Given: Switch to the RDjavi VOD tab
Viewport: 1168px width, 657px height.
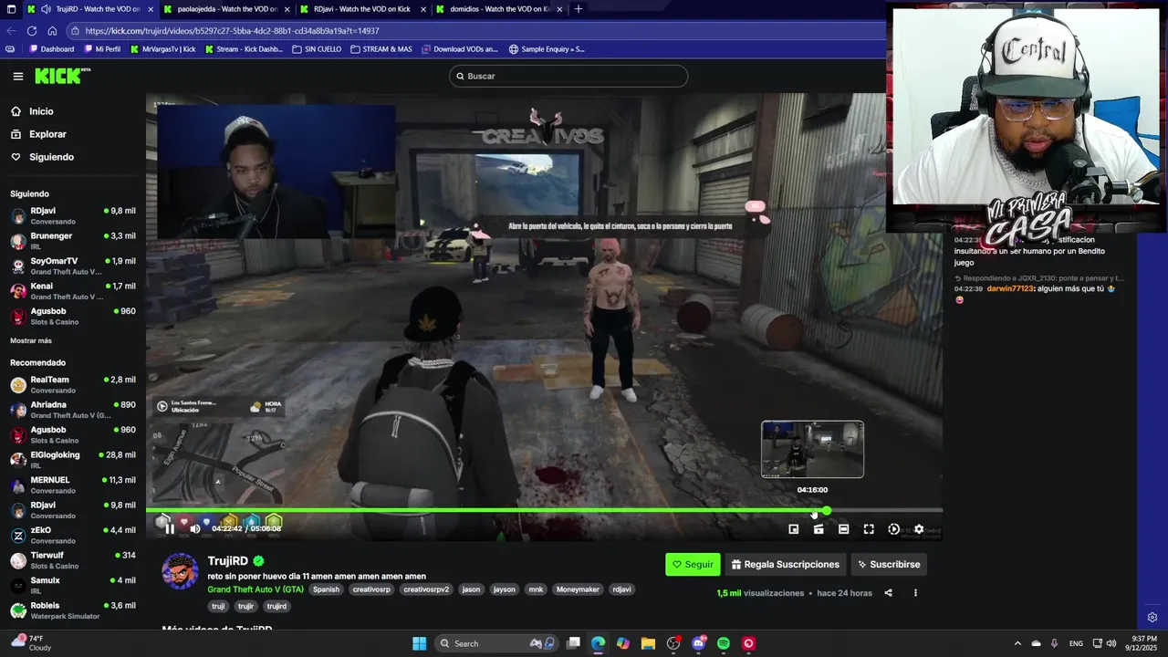Looking at the screenshot, I should [x=362, y=9].
